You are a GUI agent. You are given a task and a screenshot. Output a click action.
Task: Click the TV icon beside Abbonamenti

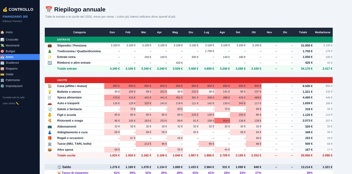pos(50,127)
